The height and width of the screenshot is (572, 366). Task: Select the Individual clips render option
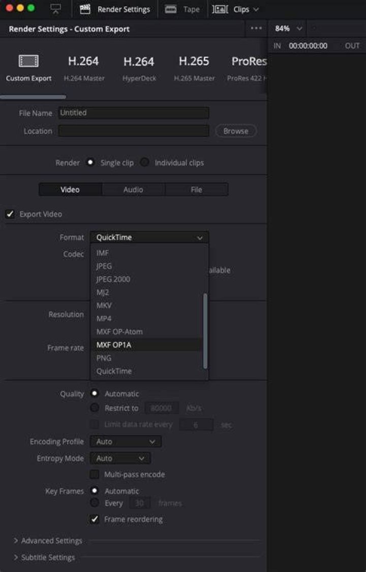click(x=144, y=162)
